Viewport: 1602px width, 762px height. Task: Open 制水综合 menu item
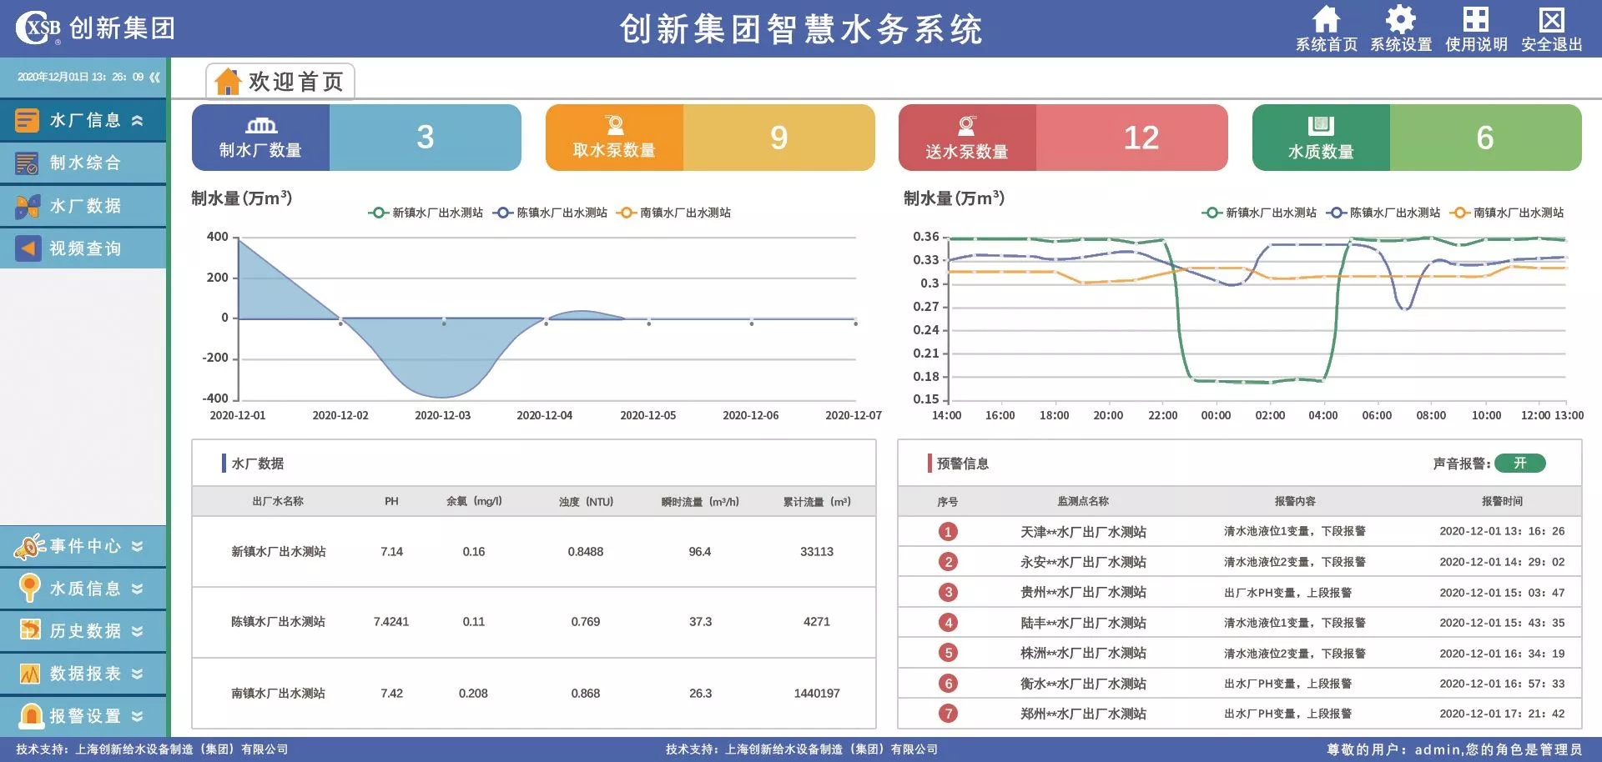point(83,163)
